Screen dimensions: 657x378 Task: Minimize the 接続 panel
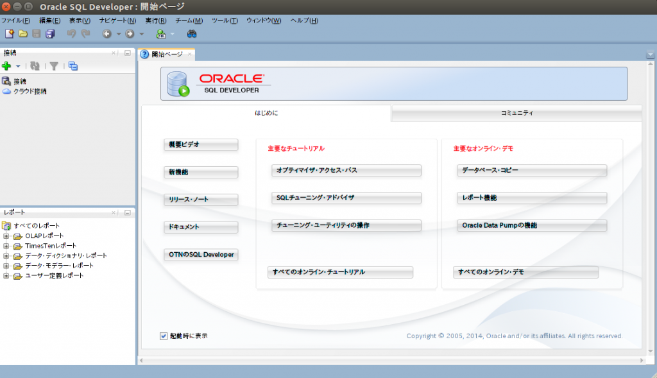point(128,53)
